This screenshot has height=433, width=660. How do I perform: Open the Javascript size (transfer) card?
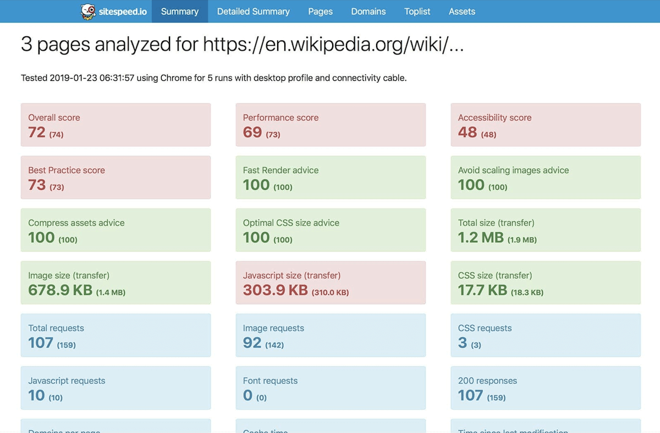point(331,283)
